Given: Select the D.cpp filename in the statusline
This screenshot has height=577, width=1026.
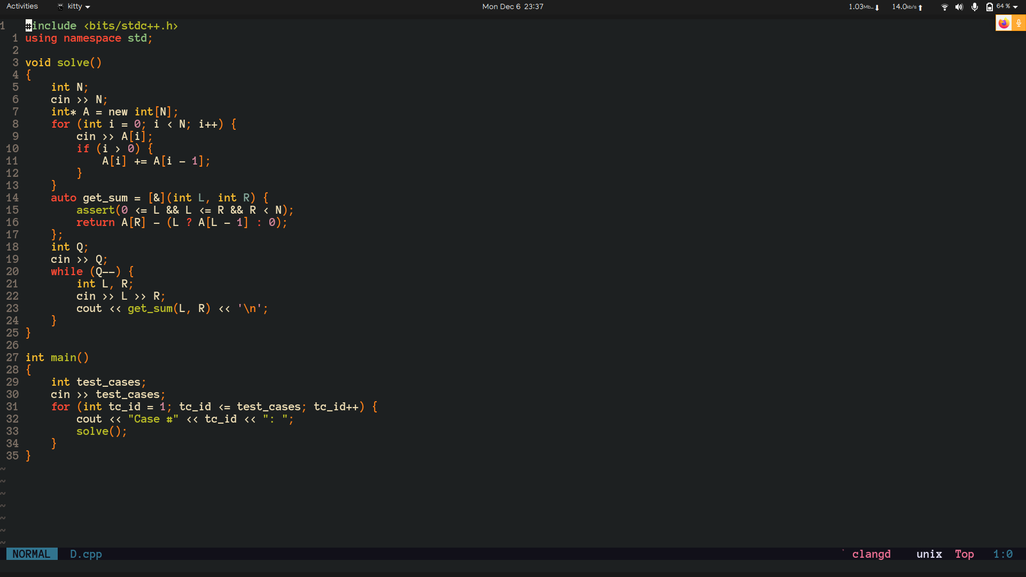Looking at the screenshot, I should point(85,554).
